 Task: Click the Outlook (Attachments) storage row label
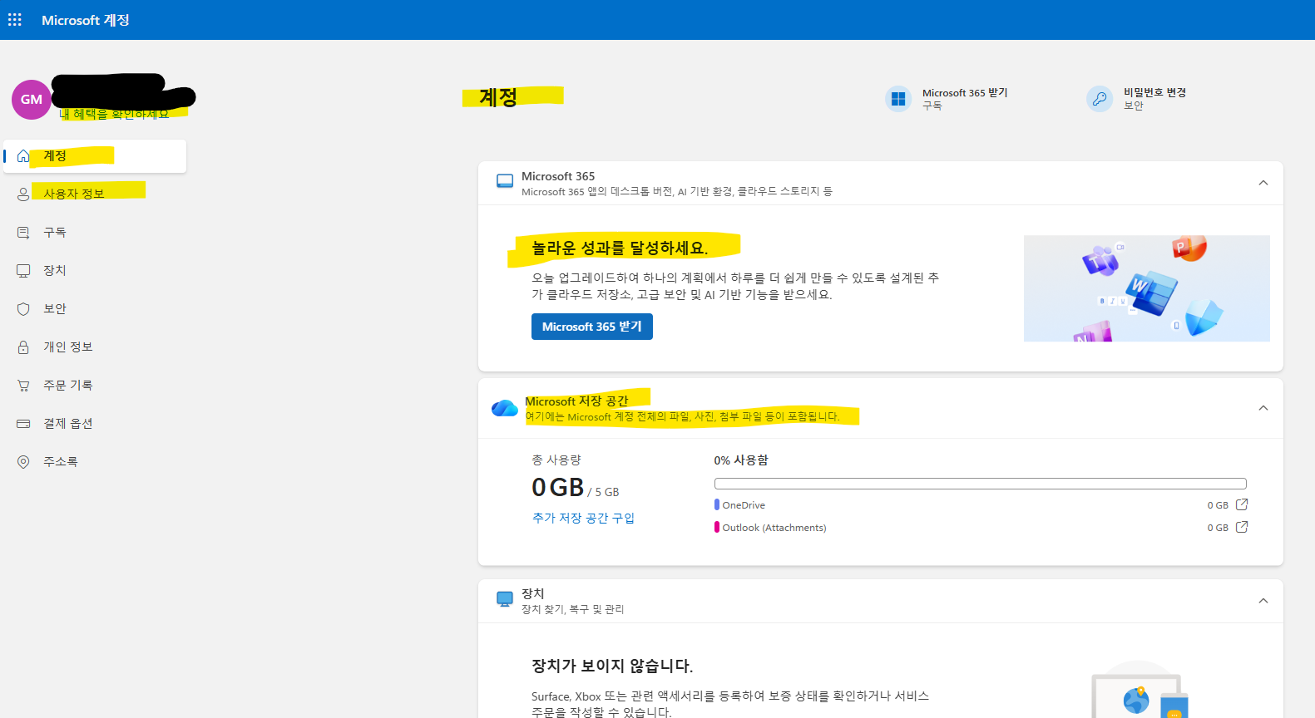coord(774,528)
